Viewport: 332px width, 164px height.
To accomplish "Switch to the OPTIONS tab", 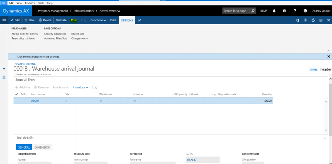I will [x=127, y=20].
